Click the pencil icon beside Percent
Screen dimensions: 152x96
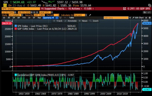90,15
